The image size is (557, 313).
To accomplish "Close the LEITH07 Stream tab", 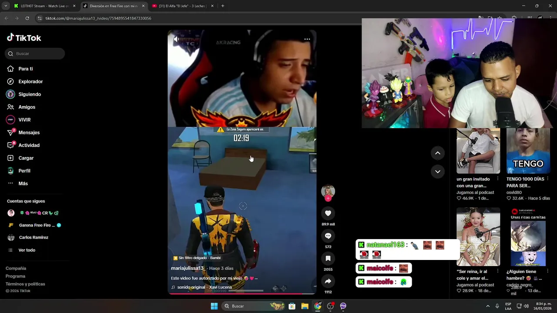I will click(x=74, y=6).
